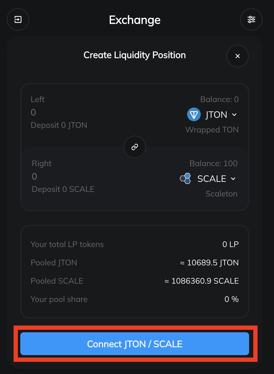Screen dimensions: 274x374
Task: Click the Deposit 0 JTON text
Action: [x=59, y=125]
